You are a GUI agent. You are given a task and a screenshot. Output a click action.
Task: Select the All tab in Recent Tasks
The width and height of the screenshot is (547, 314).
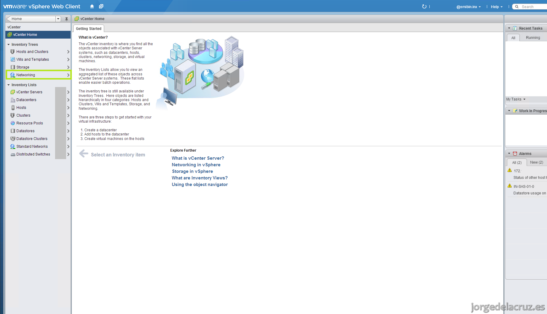pos(513,38)
